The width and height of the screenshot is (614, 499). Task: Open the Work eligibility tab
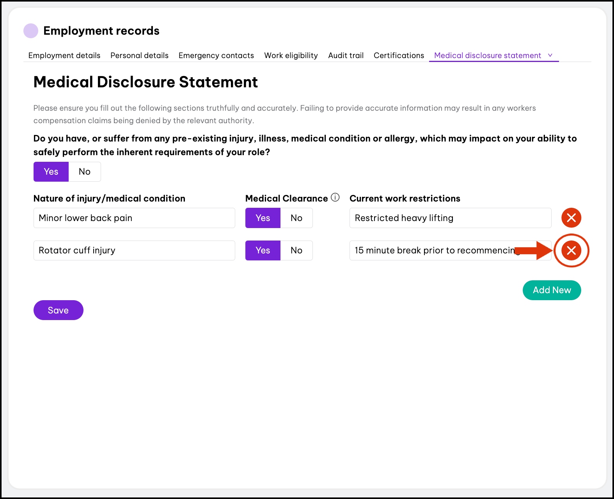click(291, 55)
